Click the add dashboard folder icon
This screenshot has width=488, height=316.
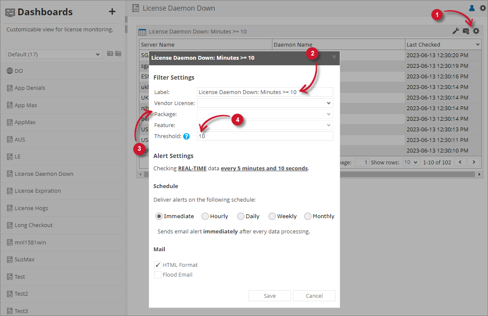pos(110,53)
